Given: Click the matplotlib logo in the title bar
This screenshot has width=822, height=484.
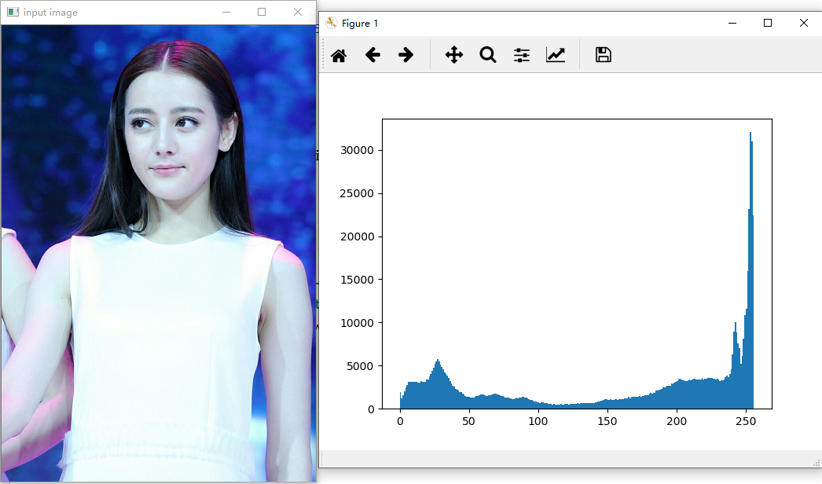Looking at the screenshot, I should tap(332, 23).
